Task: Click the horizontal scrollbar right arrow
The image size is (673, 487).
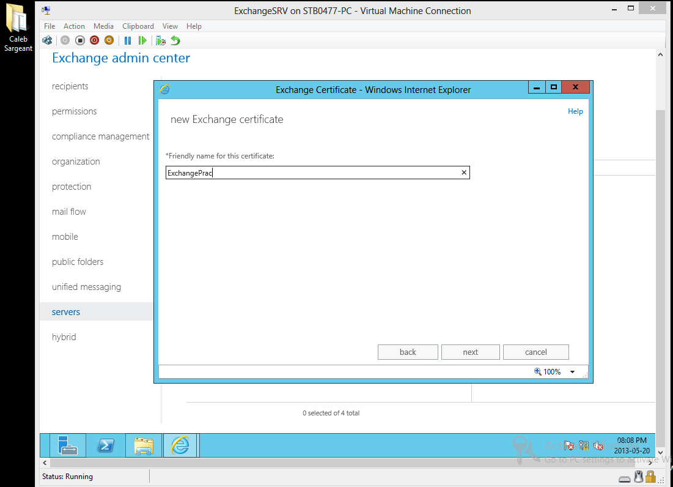Action: pos(650,463)
